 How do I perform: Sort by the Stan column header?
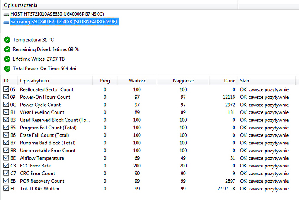tap(266, 81)
